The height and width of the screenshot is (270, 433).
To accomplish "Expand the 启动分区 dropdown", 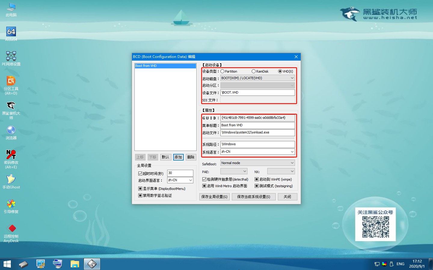I will [258, 85].
